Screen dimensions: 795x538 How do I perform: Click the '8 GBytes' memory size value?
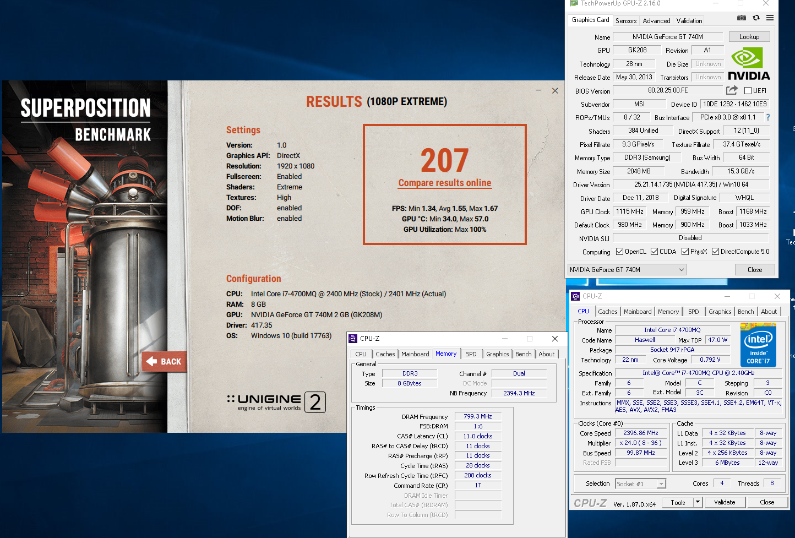pos(410,383)
